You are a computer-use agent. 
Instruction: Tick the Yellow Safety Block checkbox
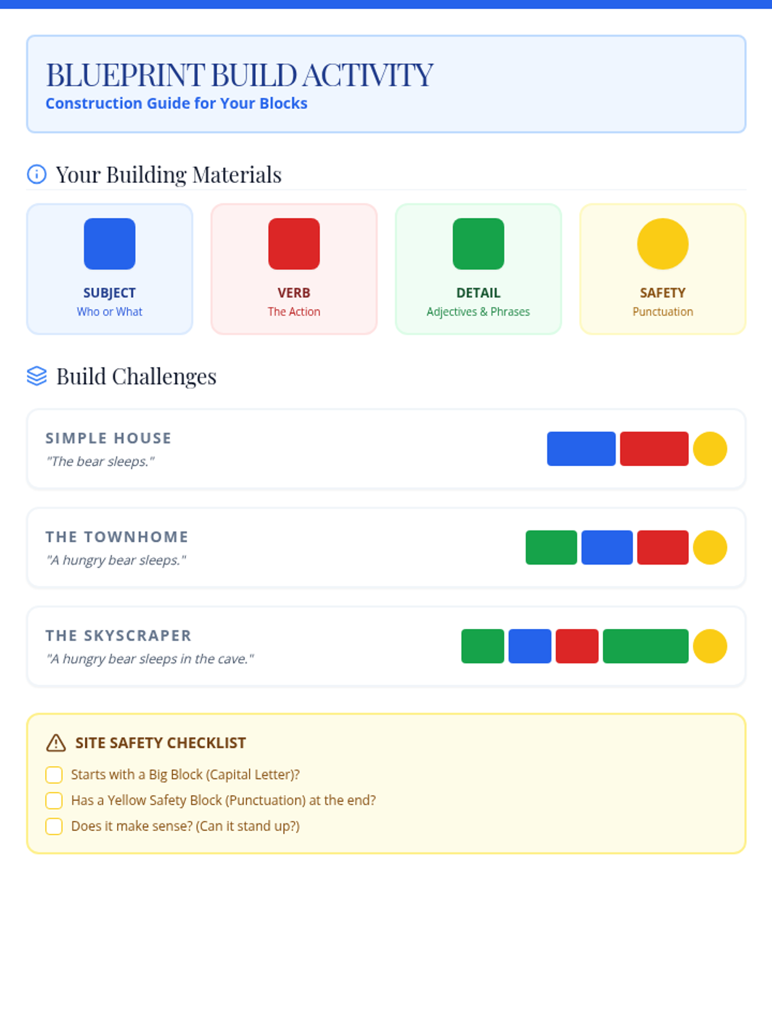(x=54, y=800)
